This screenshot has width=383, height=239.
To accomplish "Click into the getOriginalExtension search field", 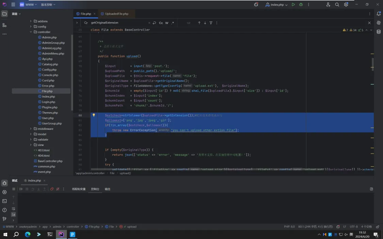I will [118, 23].
